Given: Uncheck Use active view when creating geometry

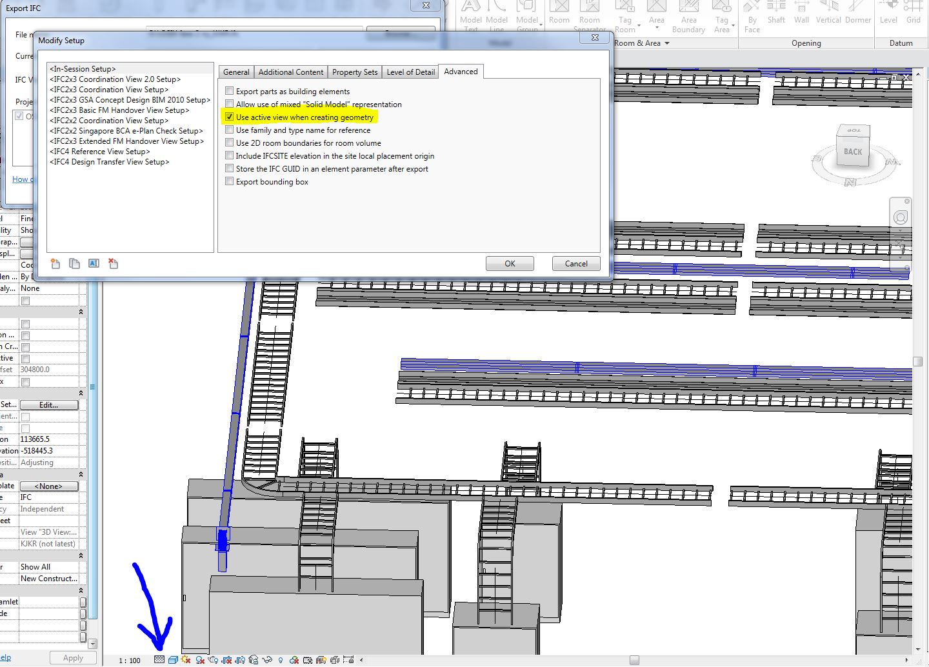Looking at the screenshot, I should [x=230, y=117].
